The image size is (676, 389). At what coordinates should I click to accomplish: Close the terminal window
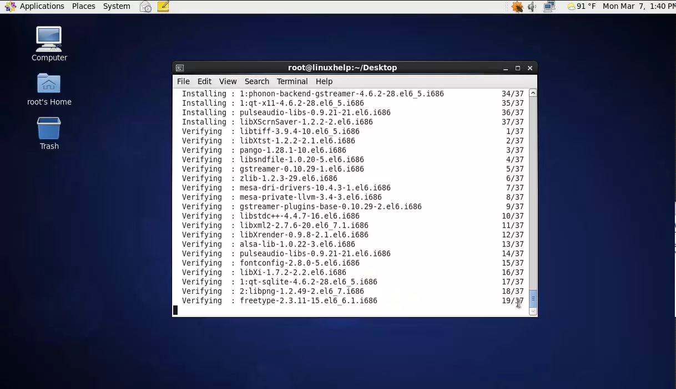[530, 68]
